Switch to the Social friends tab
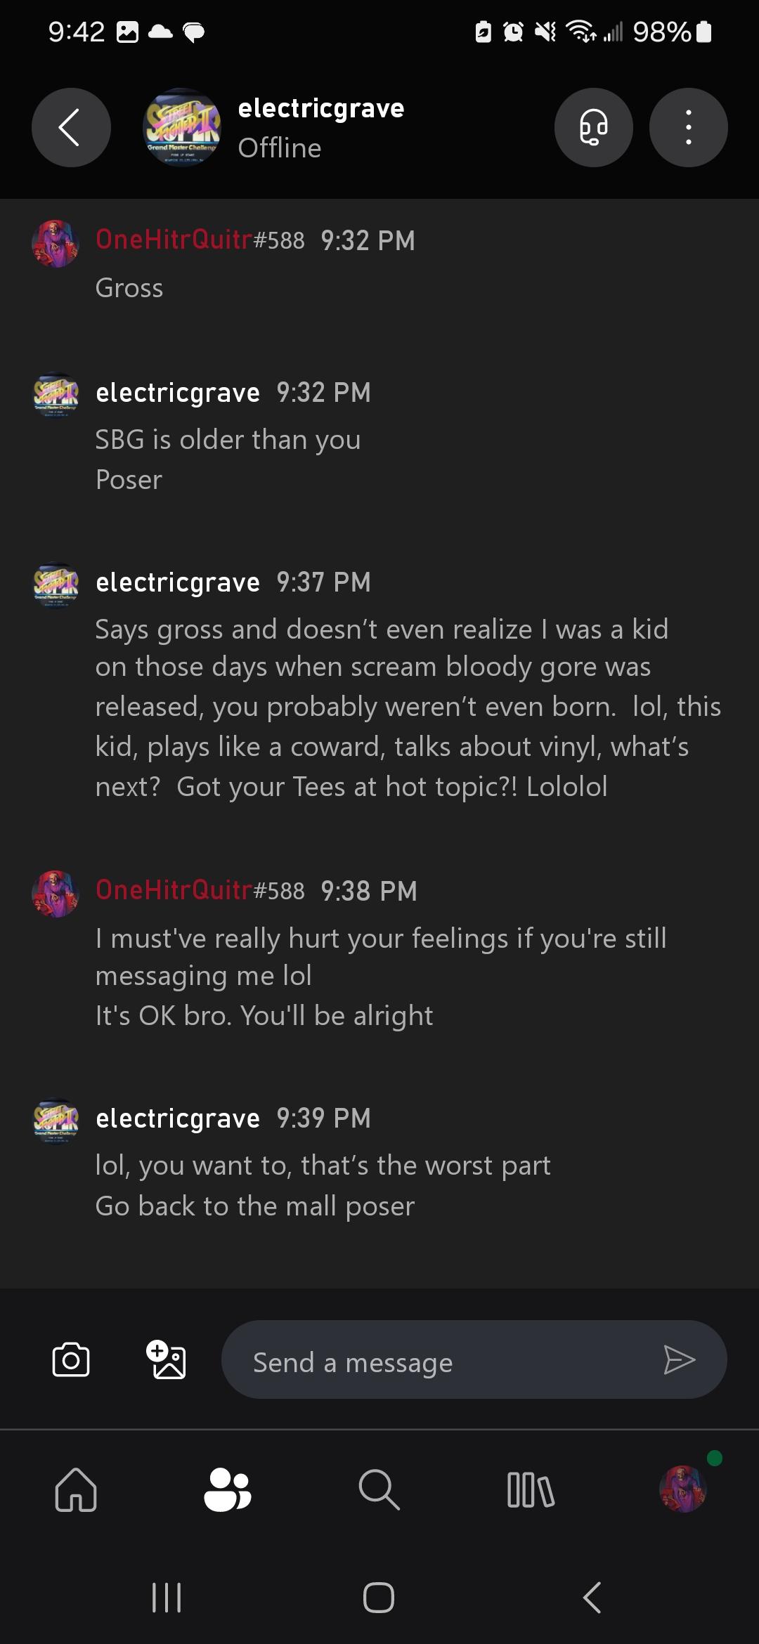 (x=227, y=1489)
